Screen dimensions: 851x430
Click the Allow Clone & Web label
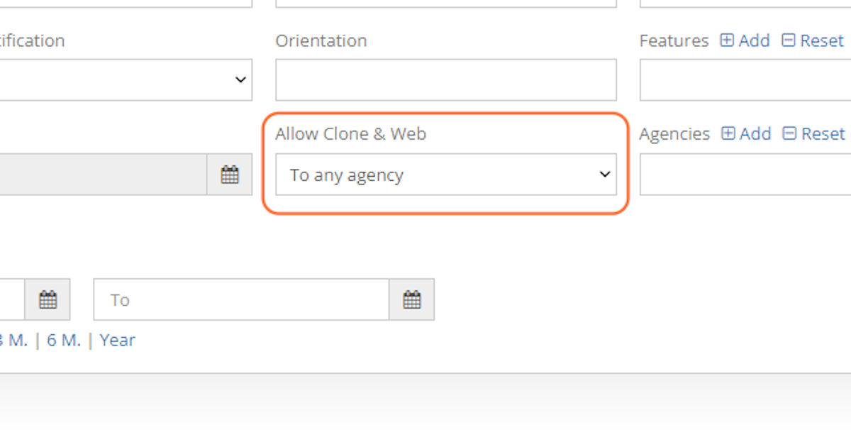(350, 133)
